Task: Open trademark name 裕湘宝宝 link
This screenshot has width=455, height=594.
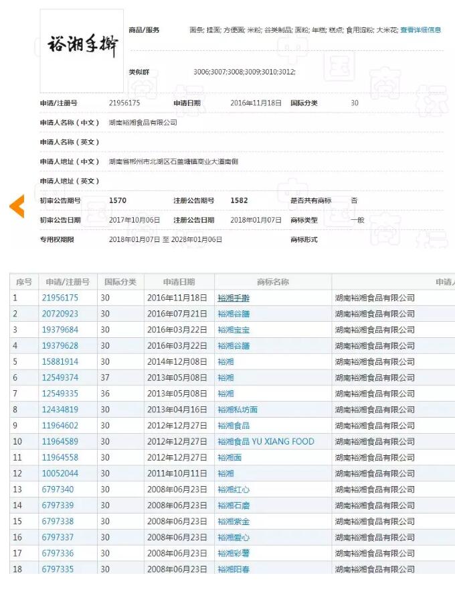Action: 234,330
